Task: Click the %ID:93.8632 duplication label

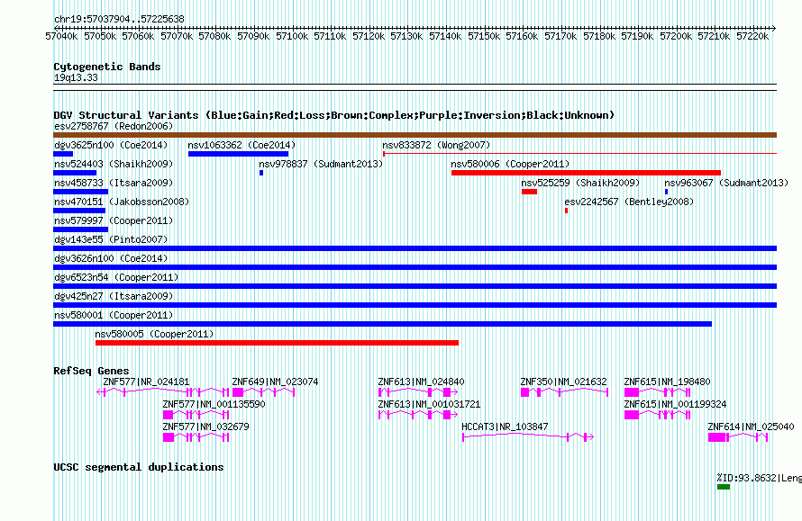Action: 759,478
